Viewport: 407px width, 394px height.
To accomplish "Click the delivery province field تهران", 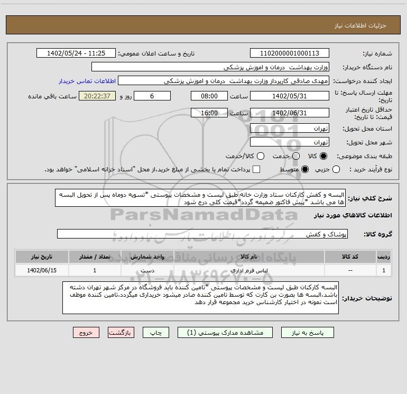I will click(x=290, y=129).
